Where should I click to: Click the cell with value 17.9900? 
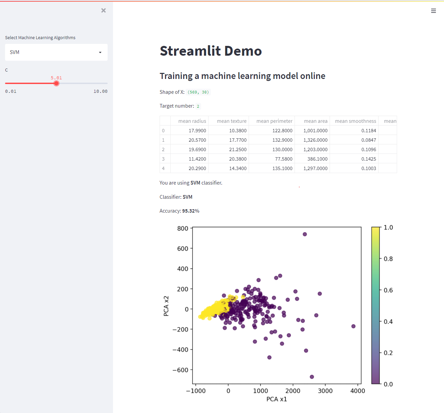point(190,131)
